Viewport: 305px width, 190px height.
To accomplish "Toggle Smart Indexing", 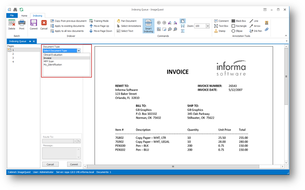I will click(148, 26).
